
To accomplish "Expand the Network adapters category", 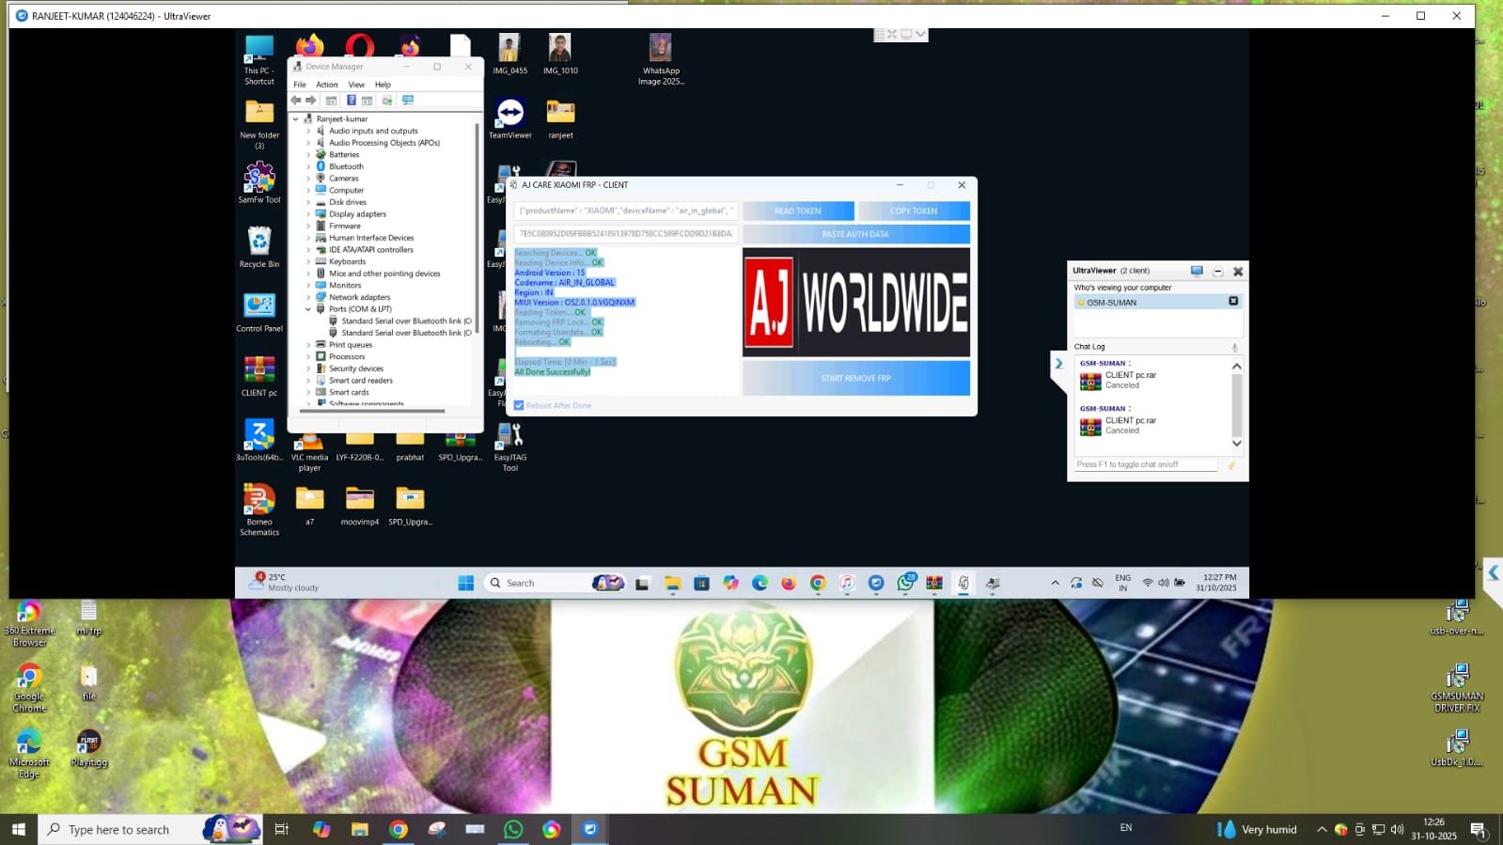I will 308,297.
